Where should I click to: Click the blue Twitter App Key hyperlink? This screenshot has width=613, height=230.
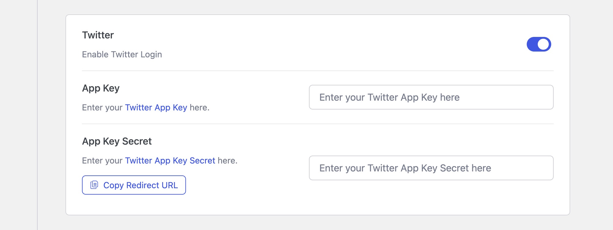157,107
